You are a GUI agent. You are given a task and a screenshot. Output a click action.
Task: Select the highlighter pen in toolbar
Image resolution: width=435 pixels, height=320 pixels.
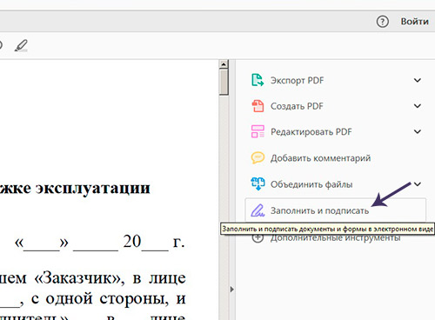pos(21,46)
